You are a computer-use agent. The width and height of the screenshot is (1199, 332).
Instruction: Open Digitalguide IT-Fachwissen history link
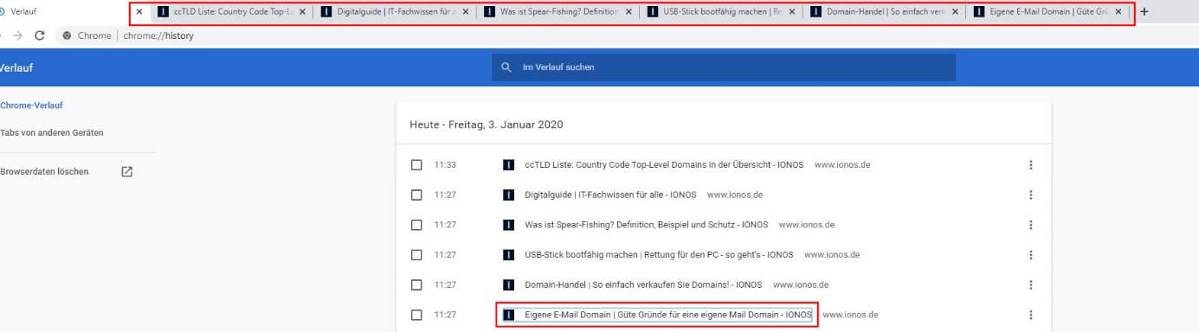[x=610, y=195]
